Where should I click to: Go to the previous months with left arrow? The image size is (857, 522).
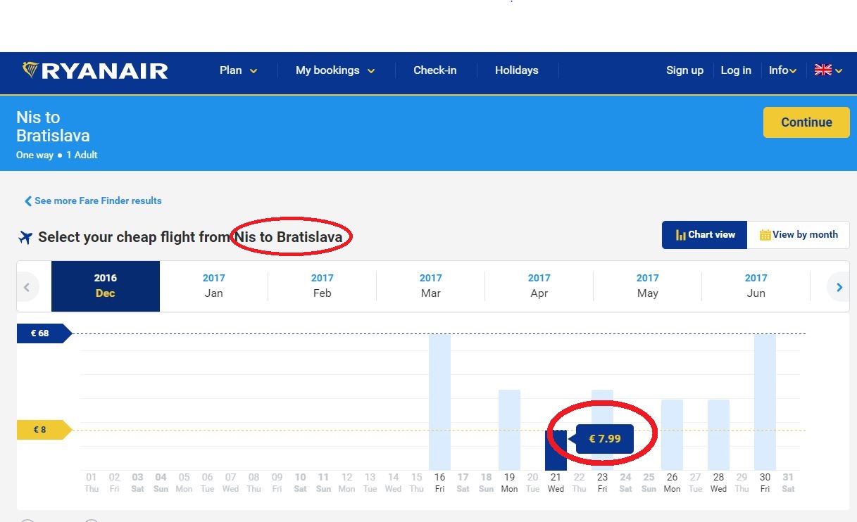click(27, 287)
